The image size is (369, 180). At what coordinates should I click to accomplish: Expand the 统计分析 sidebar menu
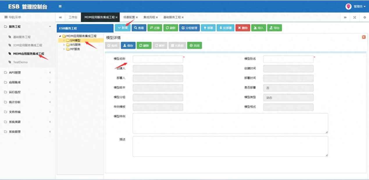[x=28, y=102]
